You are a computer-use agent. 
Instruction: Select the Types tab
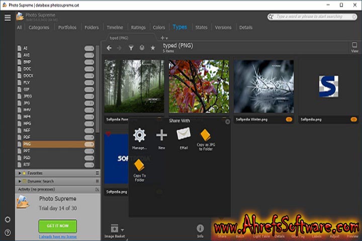(179, 27)
